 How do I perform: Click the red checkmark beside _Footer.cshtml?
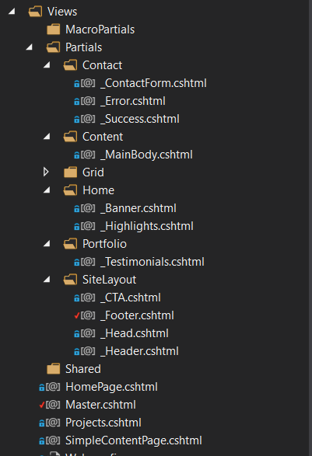point(77,315)
